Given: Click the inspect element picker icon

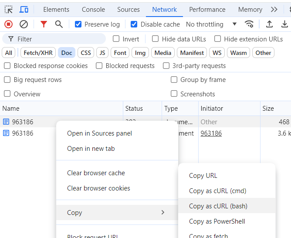Looking at the screenshot, I should [x=9, y=10].
